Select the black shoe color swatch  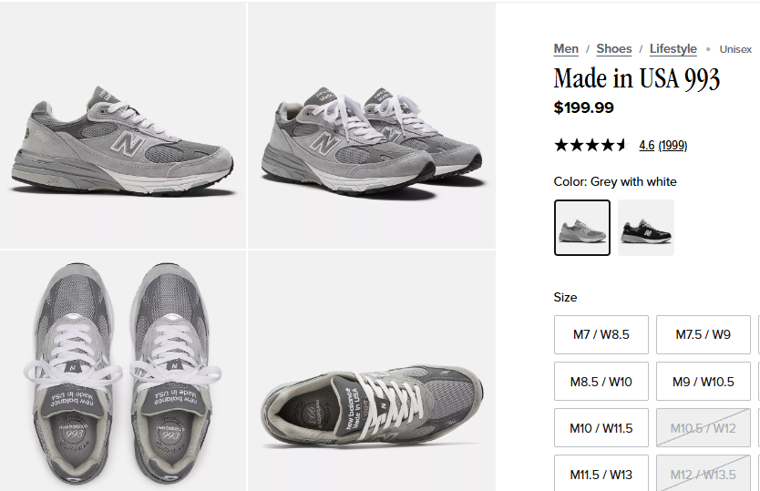[646, 228]
